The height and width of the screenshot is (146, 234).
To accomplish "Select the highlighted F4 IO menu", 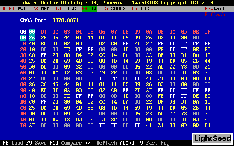I will tap(89, 9).
